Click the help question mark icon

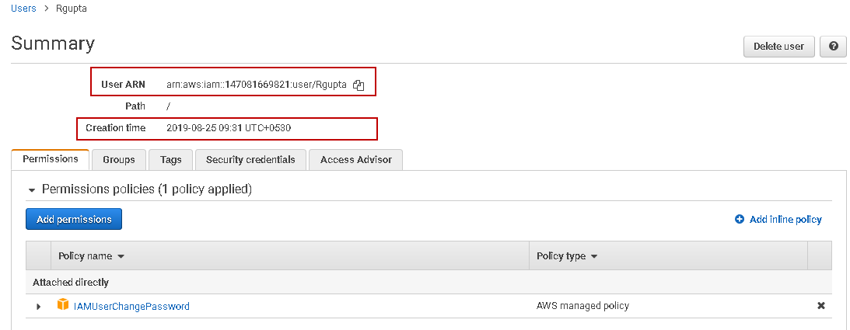(833, 47)
